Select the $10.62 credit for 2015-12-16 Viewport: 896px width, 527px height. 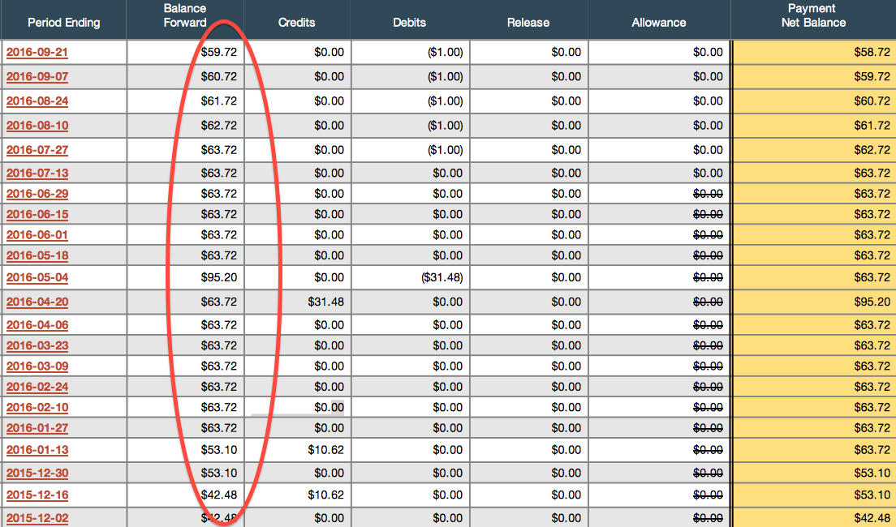click(325, 495)
